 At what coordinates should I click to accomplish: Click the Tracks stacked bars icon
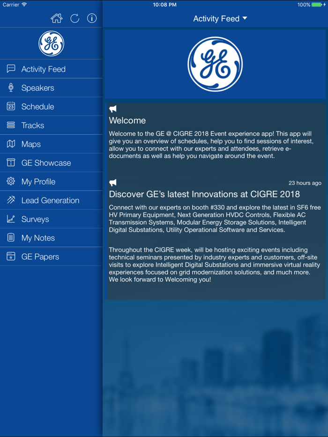click(x=11, y=125)
